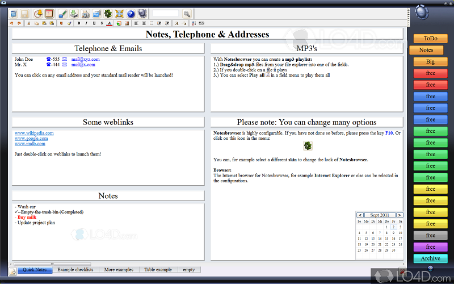Image resolution: width=454 pixels, height=284 pixels.
Task: Click the insert picture icon
Action: click(x=127, y=23)
